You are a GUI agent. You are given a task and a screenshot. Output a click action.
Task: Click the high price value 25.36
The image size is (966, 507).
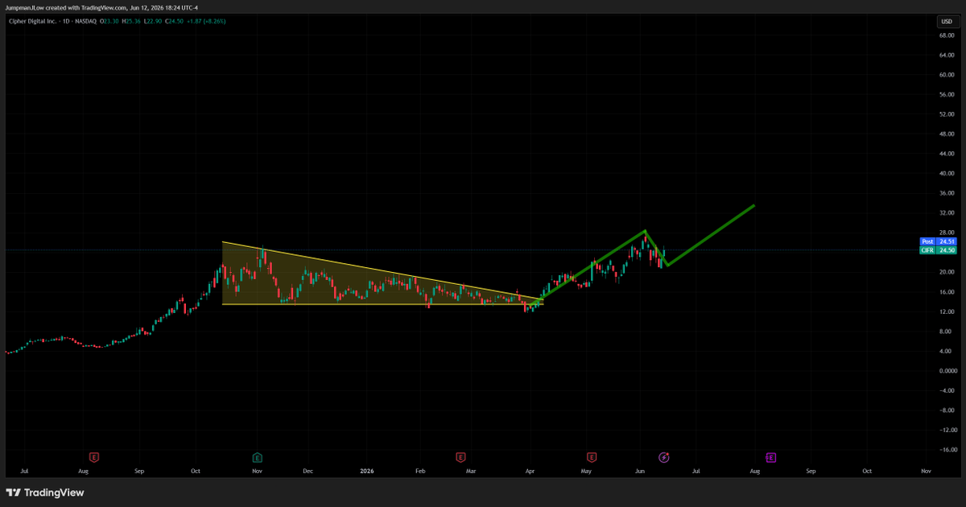pyautogui.click(x=133, y=21)
